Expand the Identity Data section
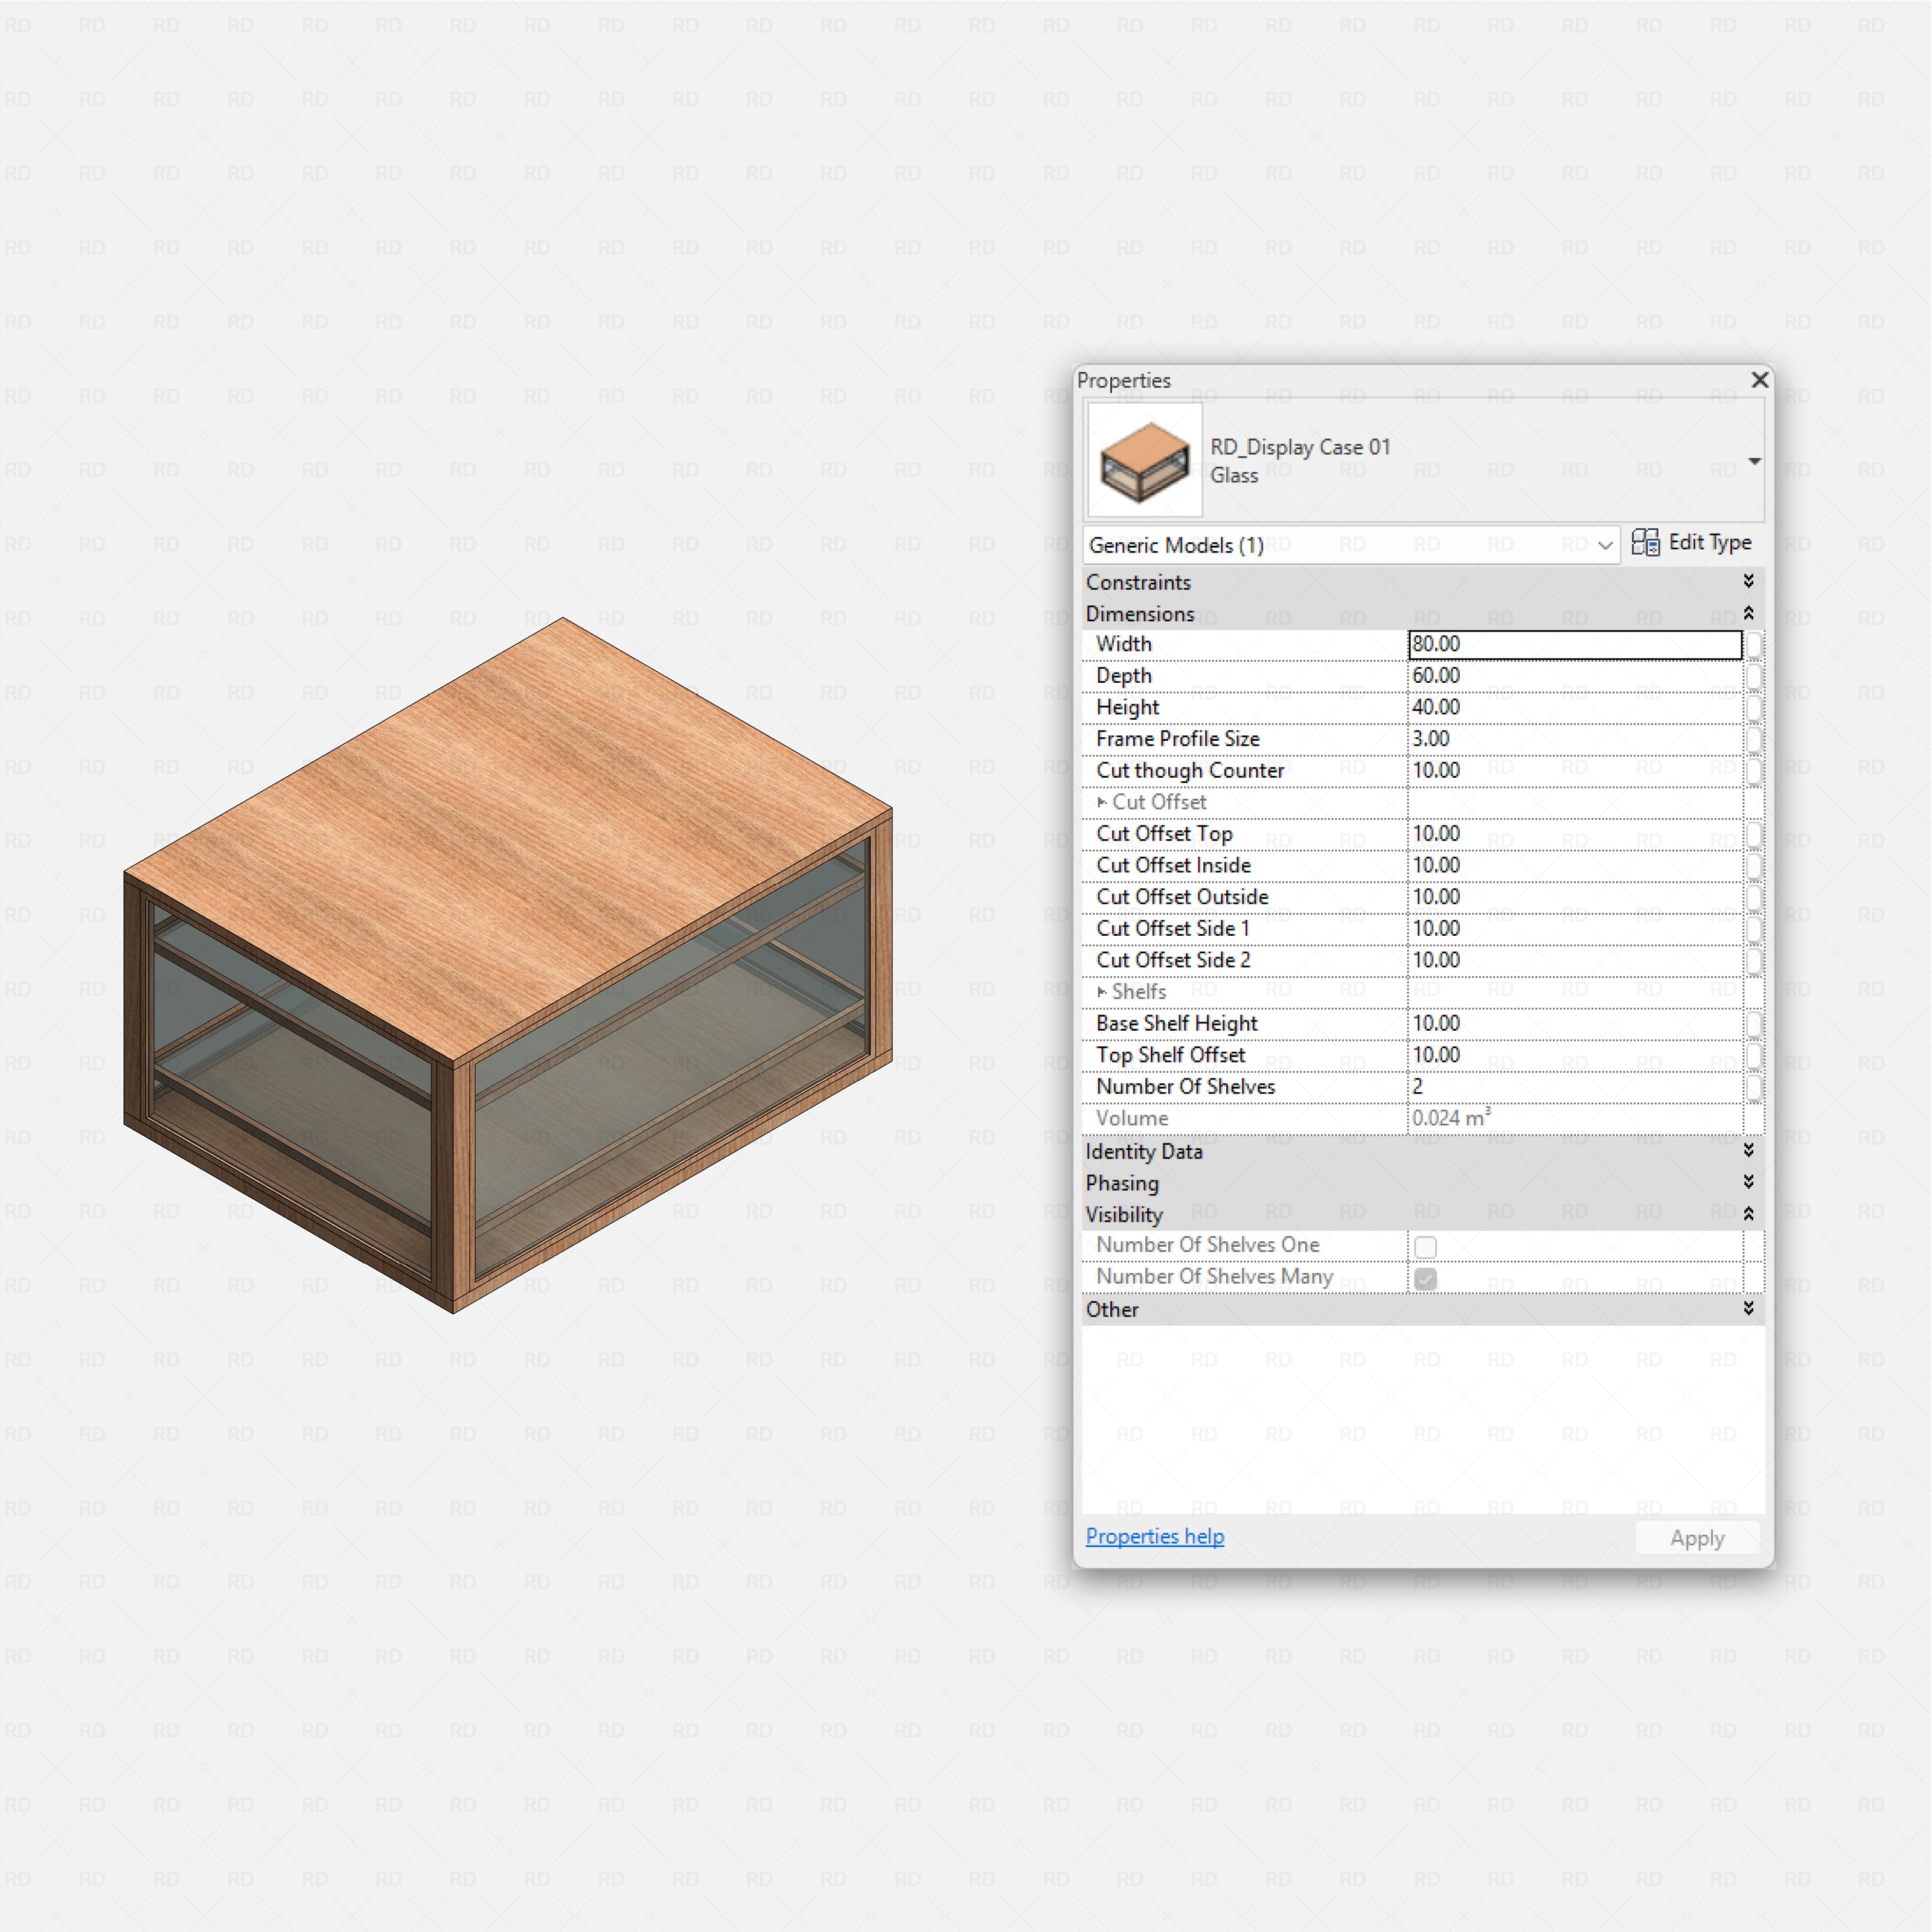Image resolution: width=1932 pixels, height=1932 pixels. (1749, 1151)
